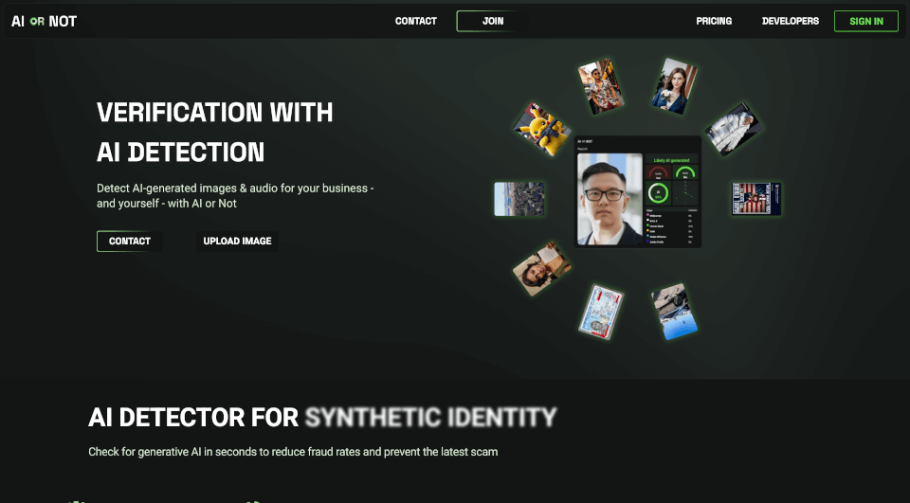The height and width of the screenshot is (503, 910).
Task: Open the Contact link in top navigation
Action: [x=415, y=21]
